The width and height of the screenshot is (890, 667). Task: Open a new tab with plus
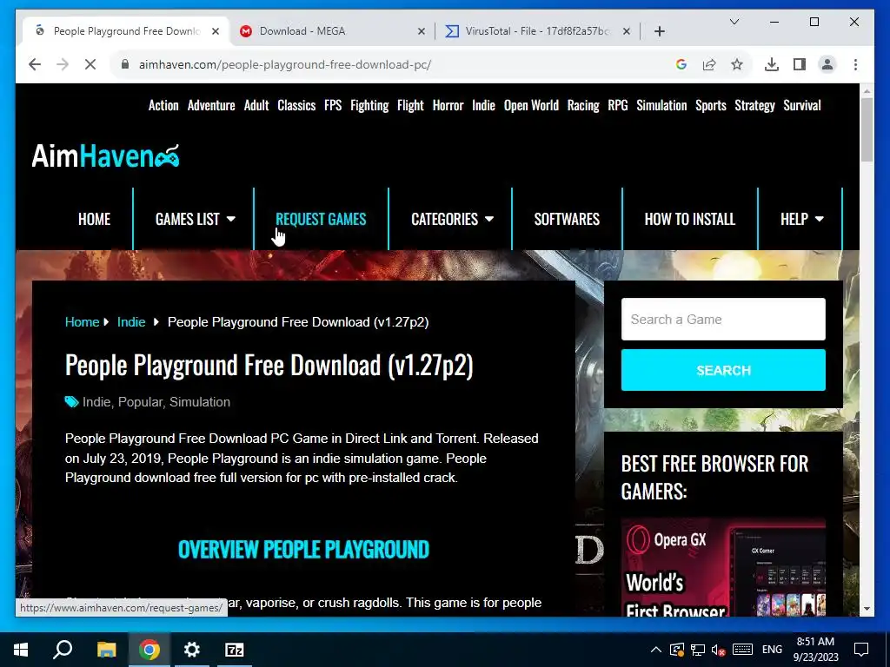pyautogui.click(x=659, y=31)
